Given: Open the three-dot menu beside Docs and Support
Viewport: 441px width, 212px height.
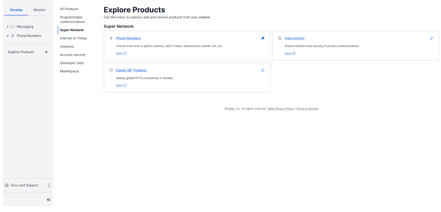Looking at the screenshot, I should [49, 185].
